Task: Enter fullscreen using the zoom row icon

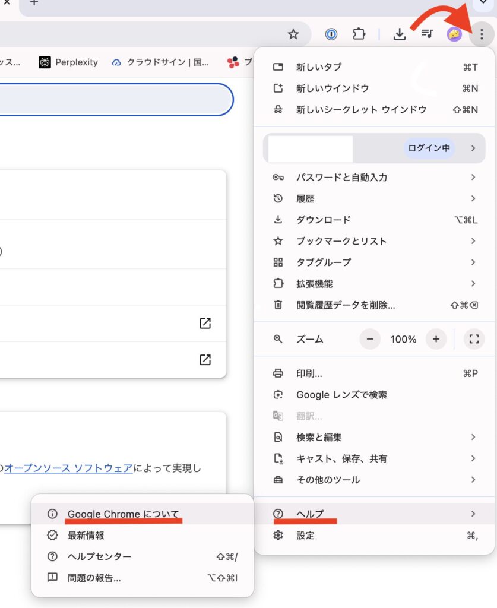Action: click(474, 339)
